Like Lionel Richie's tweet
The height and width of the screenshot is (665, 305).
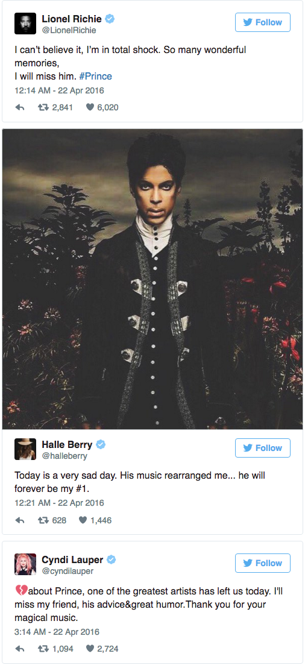89,108
